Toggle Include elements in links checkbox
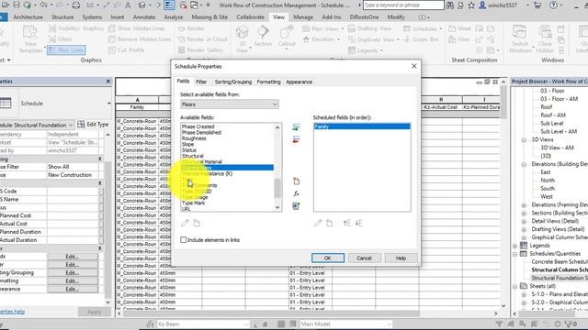This screenshot has height=330, width=588. (x=184, y=240)
